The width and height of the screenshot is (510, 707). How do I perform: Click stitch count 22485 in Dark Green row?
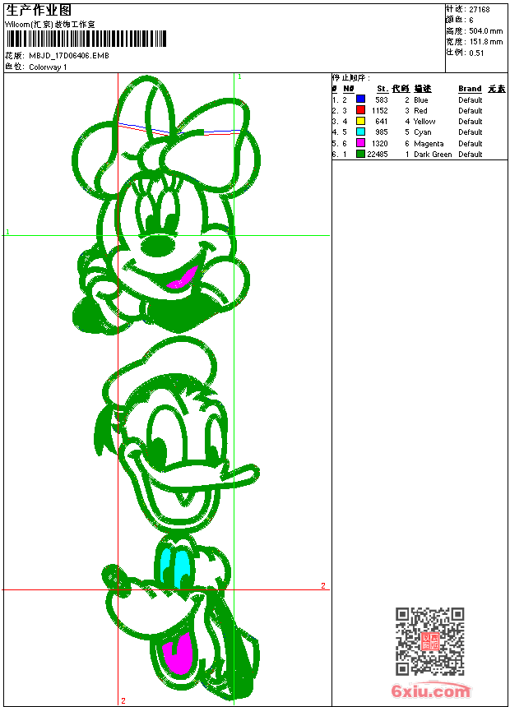click(378, 155)
